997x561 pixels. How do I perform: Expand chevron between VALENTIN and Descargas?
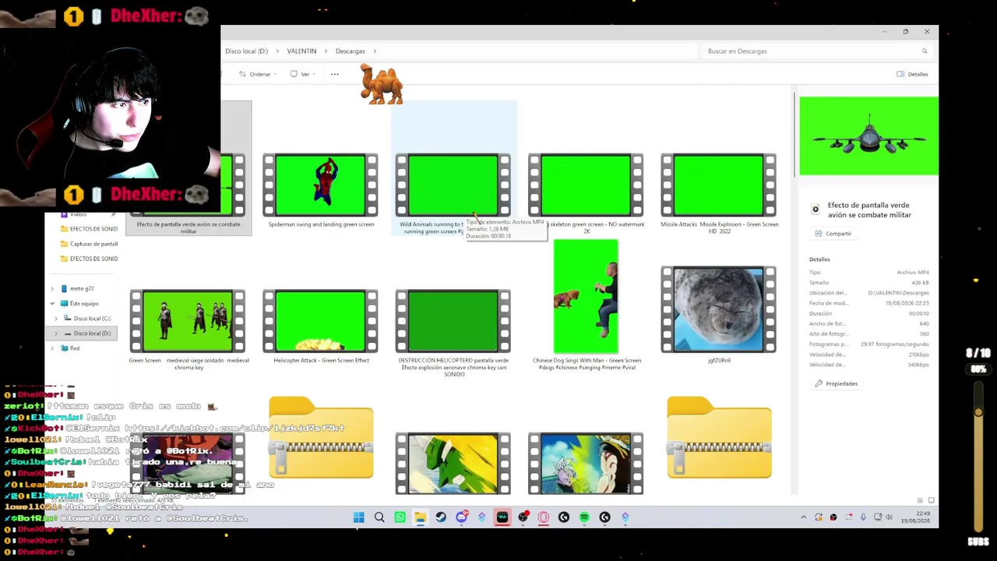pos(326,51)
